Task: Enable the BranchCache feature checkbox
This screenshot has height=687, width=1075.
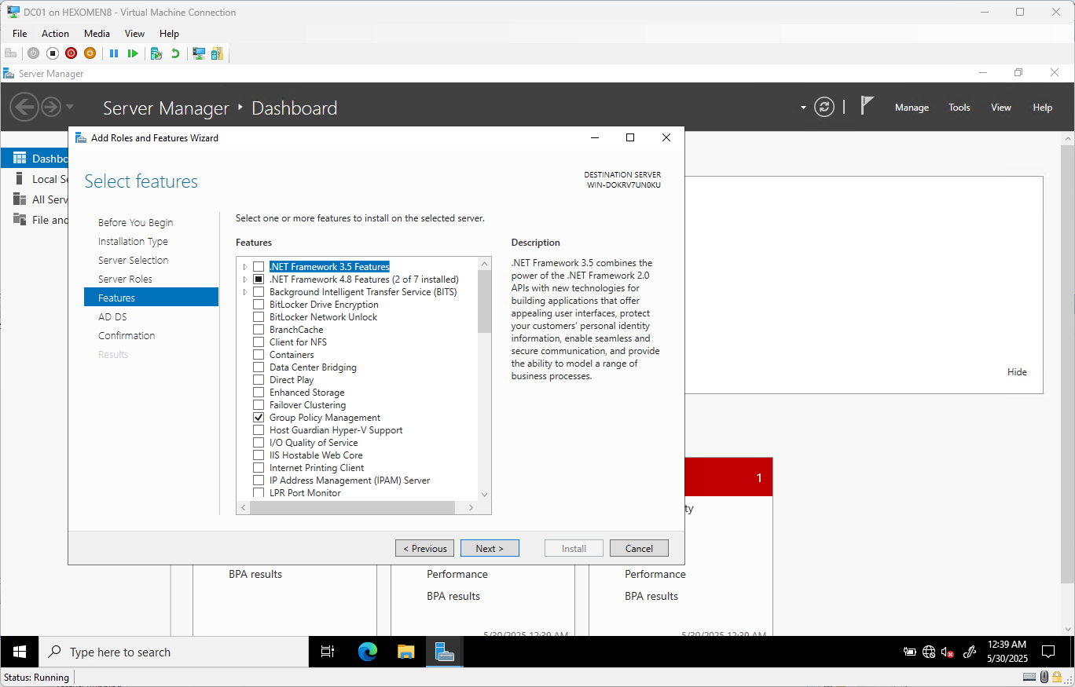Action: click(x=259, y=330)
